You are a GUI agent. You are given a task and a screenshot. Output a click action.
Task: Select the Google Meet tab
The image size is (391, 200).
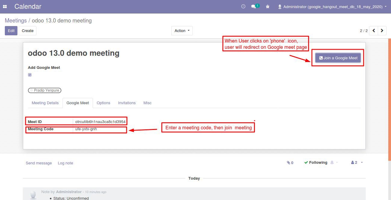click(x=78, y=103)
